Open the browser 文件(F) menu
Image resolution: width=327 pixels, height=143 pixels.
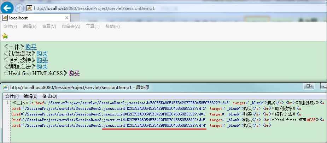click(10, 26)
